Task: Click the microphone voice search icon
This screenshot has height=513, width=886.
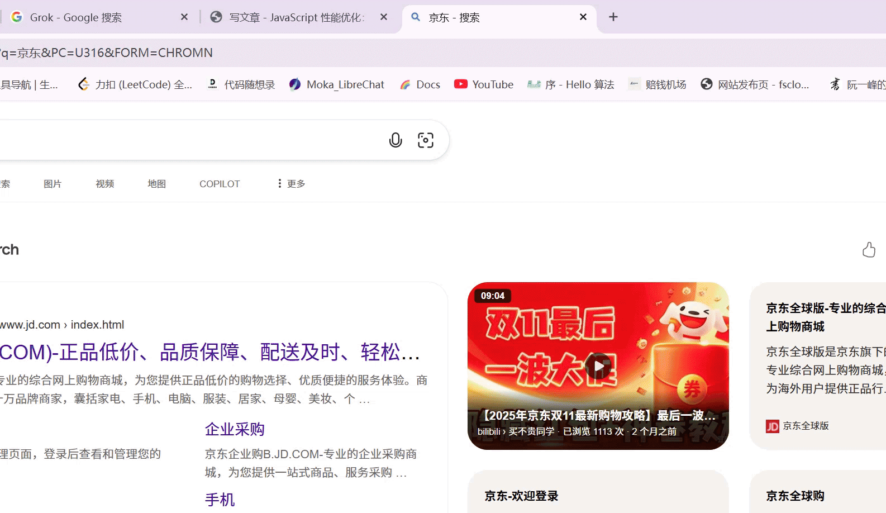Action: [x=396, y=140]
